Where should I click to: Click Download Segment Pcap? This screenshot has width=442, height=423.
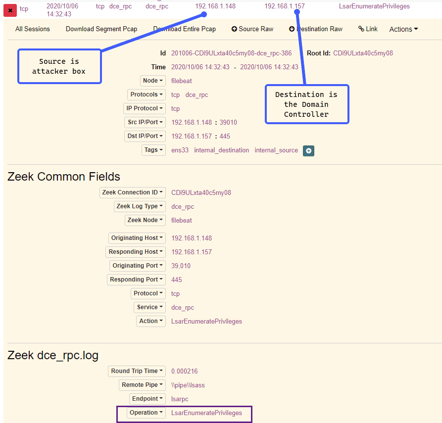coord(101,29)
